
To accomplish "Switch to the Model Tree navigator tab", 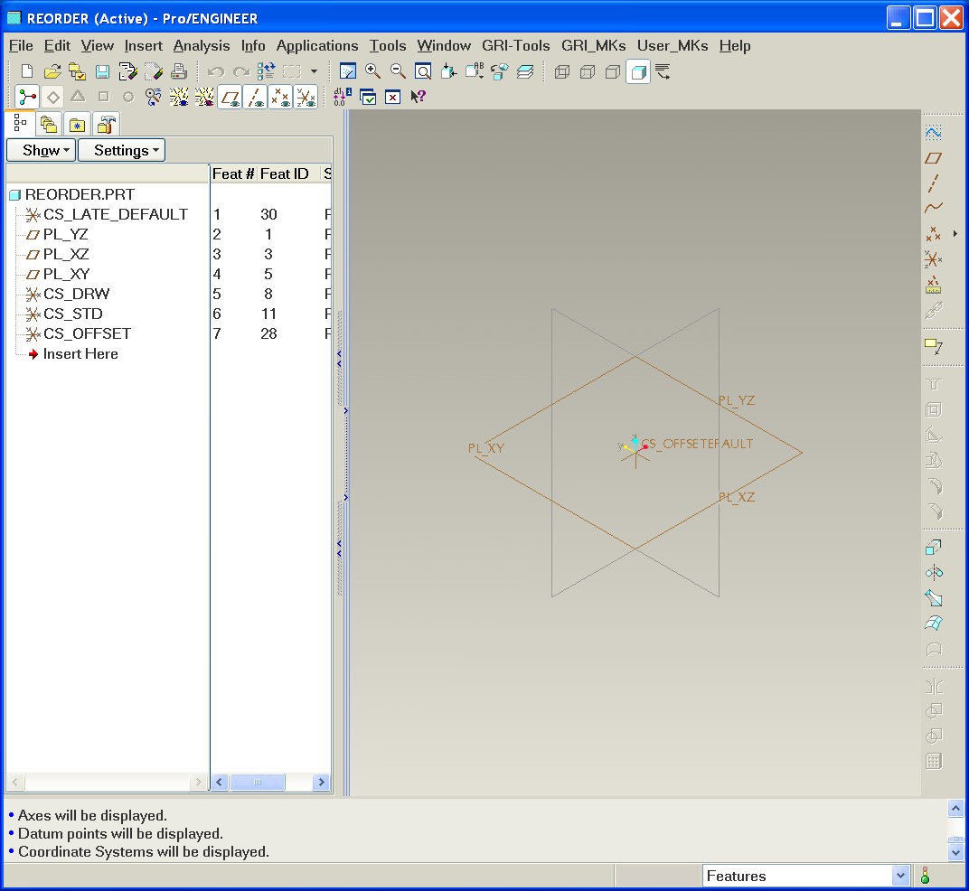I will pos(21,123).
